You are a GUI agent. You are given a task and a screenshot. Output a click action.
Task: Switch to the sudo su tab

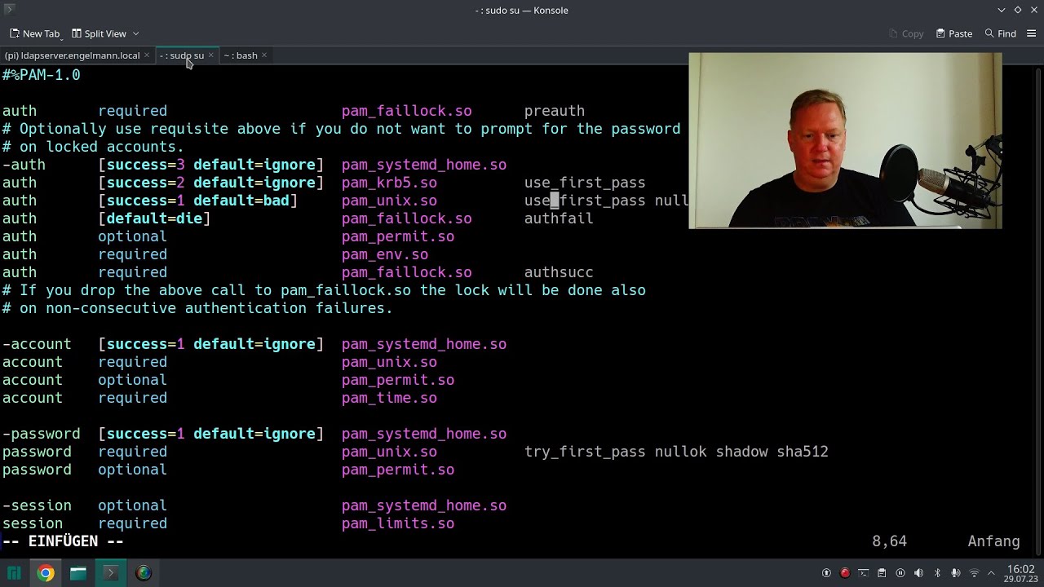click(x=182, y=55)
